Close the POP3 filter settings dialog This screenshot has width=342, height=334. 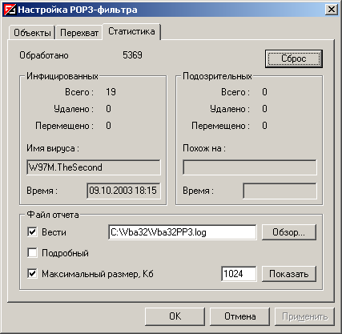click(x=331, y=10)
